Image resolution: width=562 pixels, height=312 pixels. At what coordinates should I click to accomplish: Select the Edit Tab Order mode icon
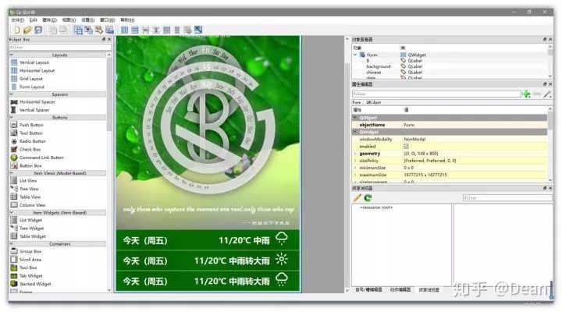[109, 30]
